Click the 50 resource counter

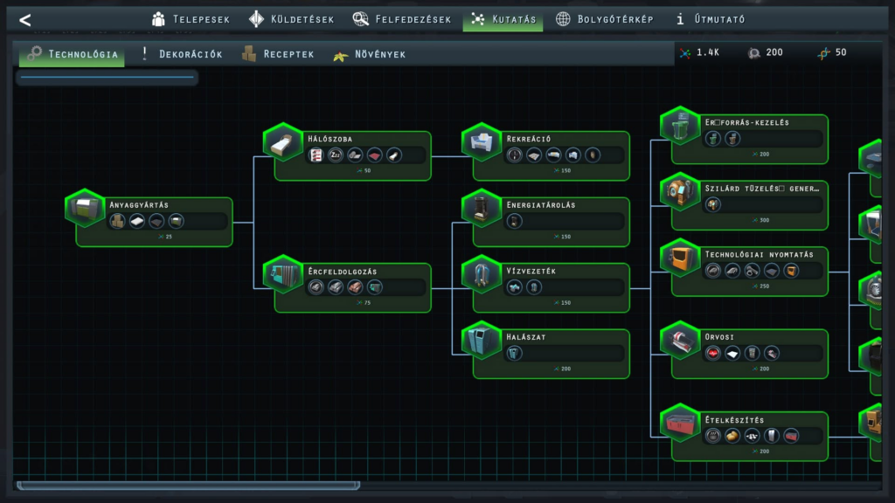(x=832, y=52)
